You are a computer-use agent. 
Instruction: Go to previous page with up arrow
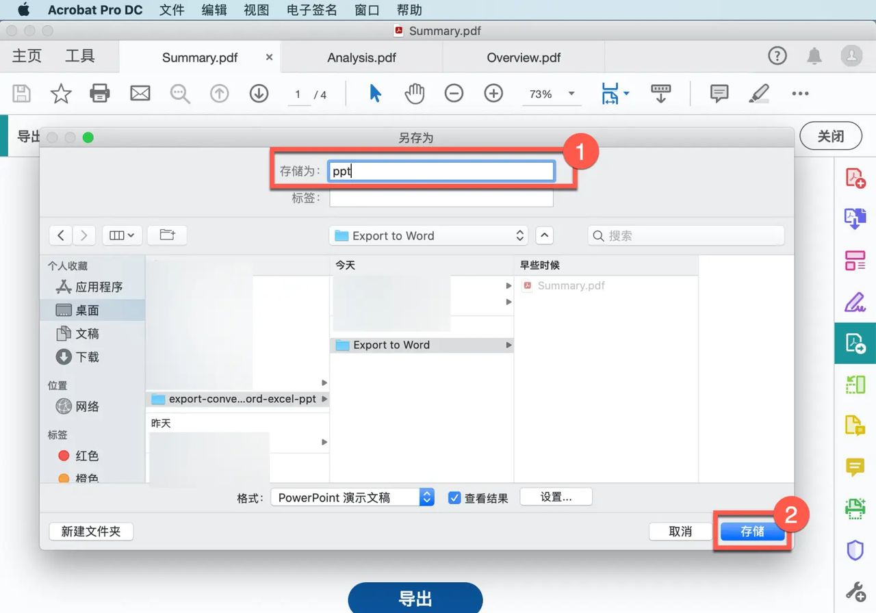[219, 94]
